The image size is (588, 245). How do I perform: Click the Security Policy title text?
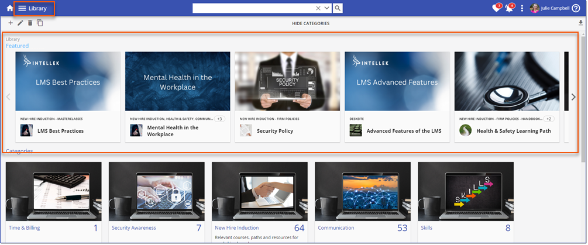click(275, 131)
